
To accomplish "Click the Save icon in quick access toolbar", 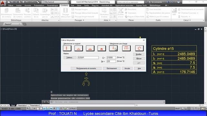I will point(16,2).
